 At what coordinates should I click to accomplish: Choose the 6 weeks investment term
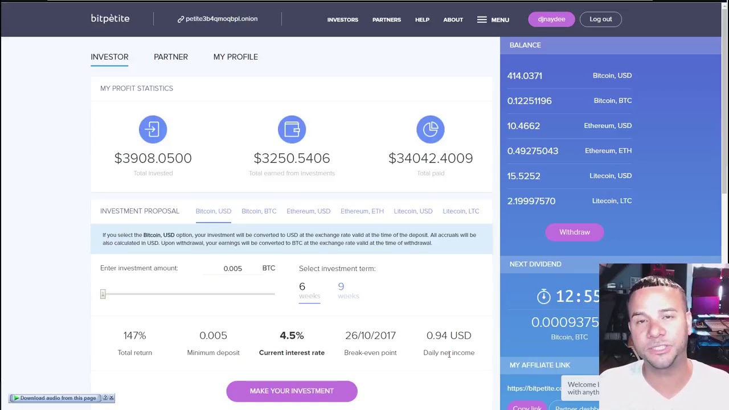click(309, 290)
